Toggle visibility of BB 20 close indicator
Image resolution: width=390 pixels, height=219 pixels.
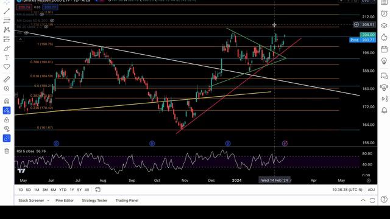click(46, 27)
